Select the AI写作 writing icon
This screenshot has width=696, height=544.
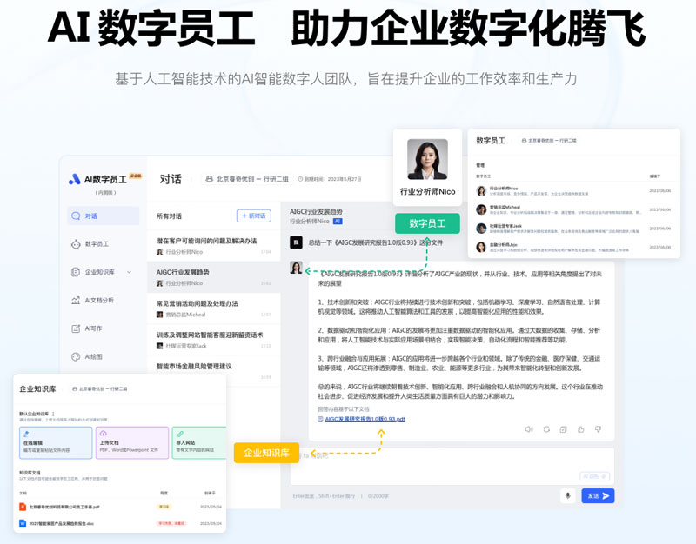(76, 328)
